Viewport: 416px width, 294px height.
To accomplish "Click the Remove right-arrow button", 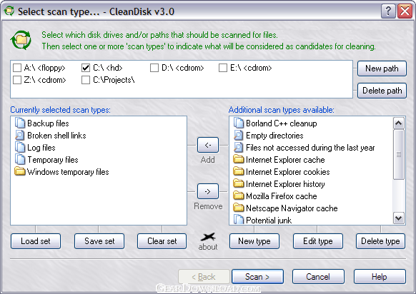I will tap(208, 191).
